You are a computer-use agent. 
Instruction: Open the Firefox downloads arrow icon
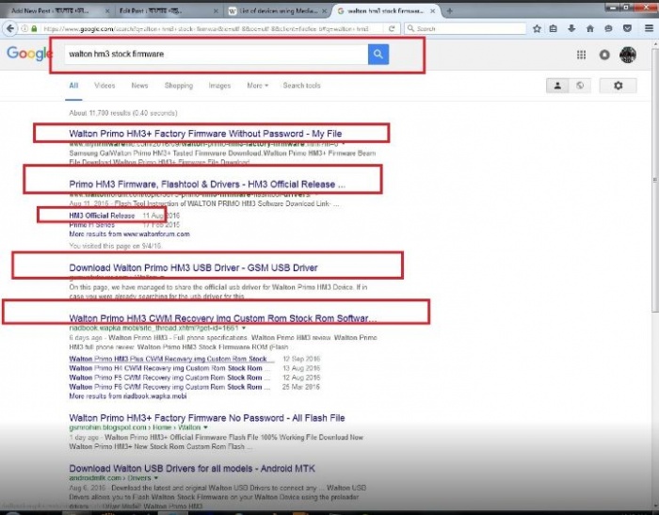tap(571, 28)
